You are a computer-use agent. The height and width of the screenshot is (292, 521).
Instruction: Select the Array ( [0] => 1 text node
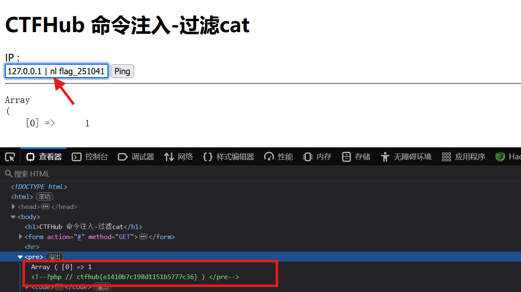click(x=61, y=267)
